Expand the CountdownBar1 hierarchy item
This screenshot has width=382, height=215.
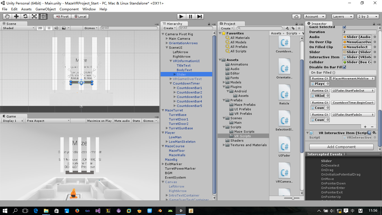click(175, 88)
